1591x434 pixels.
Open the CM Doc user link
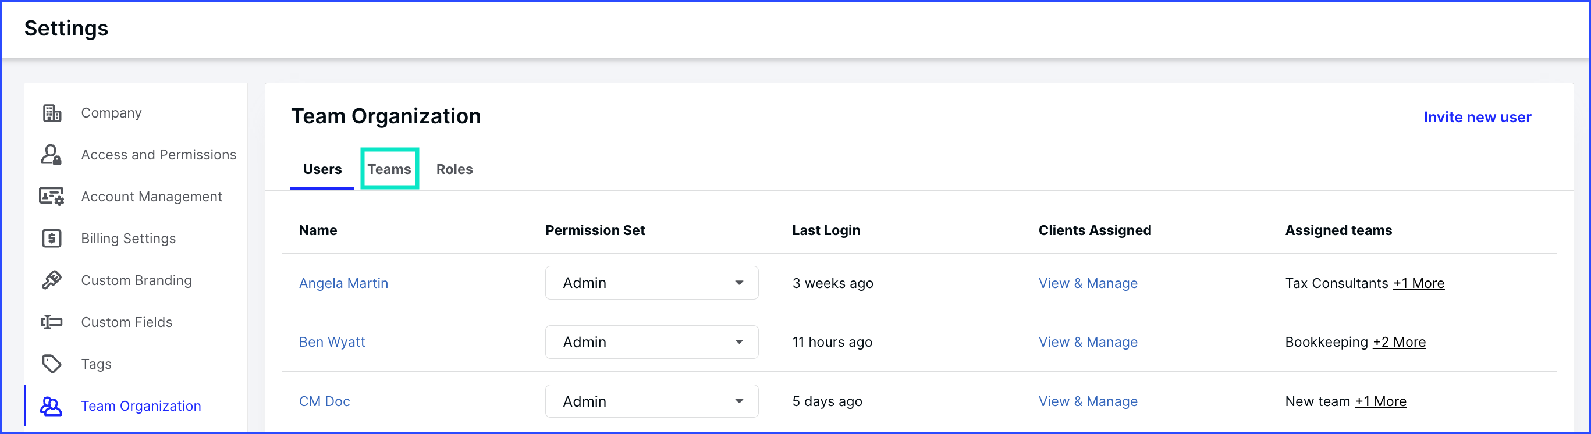point(324,401)
